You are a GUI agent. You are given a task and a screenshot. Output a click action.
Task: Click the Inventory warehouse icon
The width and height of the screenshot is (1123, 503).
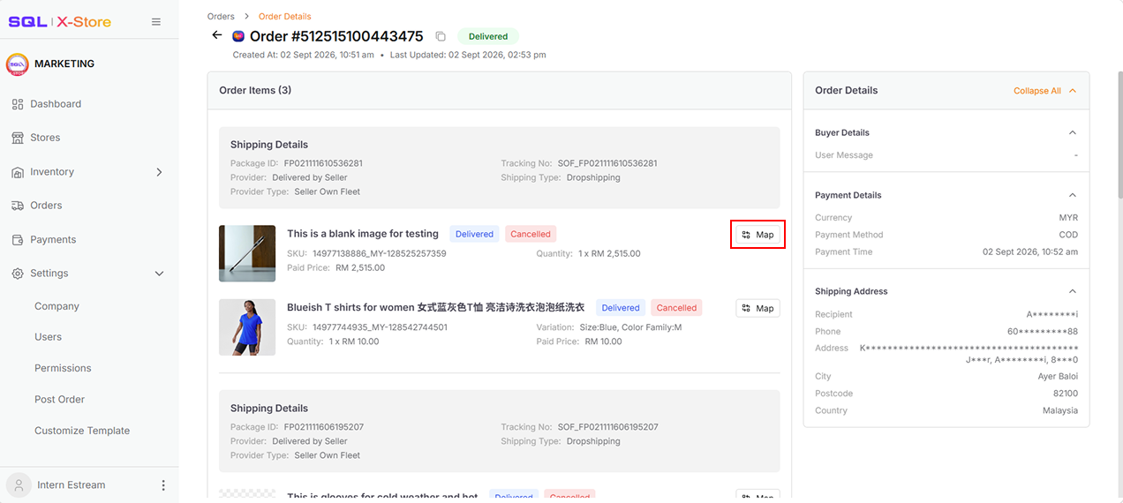coord(18,172)
